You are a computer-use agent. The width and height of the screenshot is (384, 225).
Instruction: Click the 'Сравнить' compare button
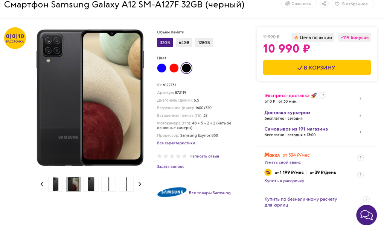299,4
